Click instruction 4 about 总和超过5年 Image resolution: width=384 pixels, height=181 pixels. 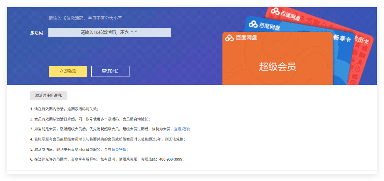[x=108, y=139]
